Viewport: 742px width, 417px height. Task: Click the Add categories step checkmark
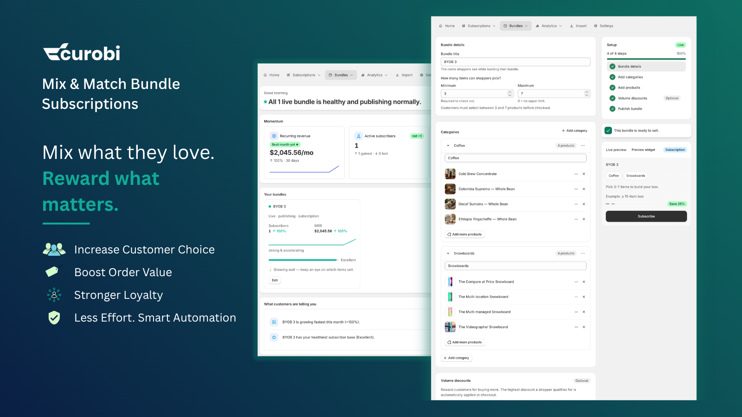pos(612,77)
